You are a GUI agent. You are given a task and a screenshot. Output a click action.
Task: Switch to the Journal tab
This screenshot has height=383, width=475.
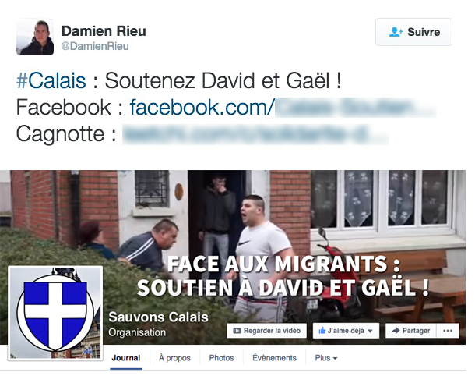(126, 358)
